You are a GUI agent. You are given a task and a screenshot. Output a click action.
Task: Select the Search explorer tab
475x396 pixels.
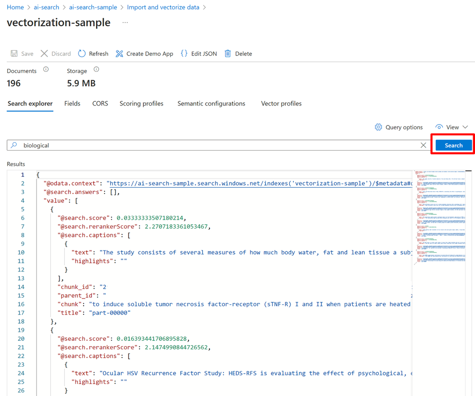point(30,104)
